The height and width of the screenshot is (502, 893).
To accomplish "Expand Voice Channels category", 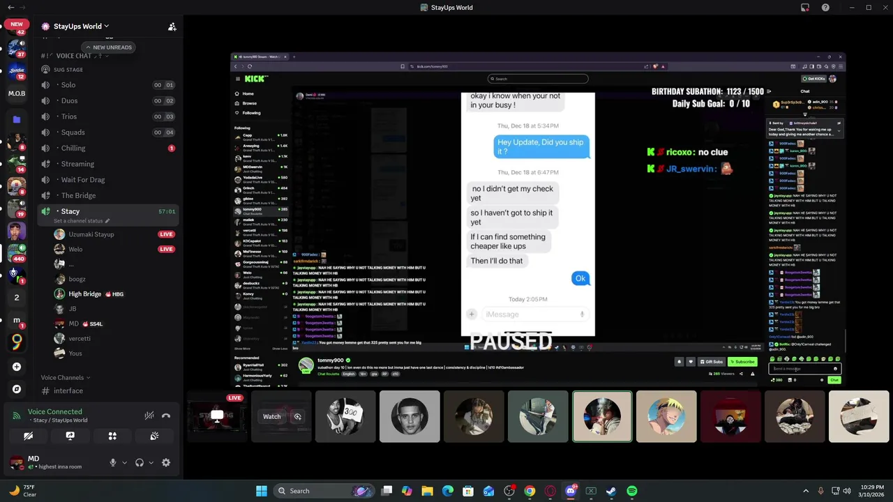I will point(66,377).
